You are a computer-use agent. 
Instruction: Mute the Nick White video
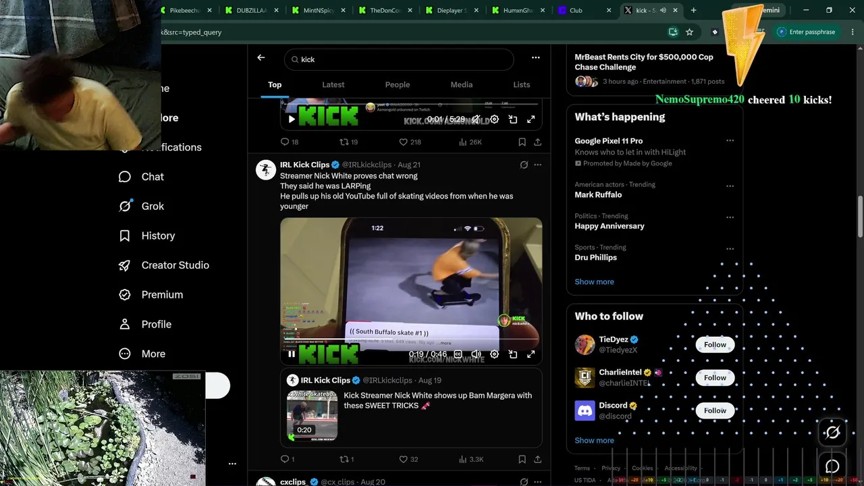[x=476, y=354]
